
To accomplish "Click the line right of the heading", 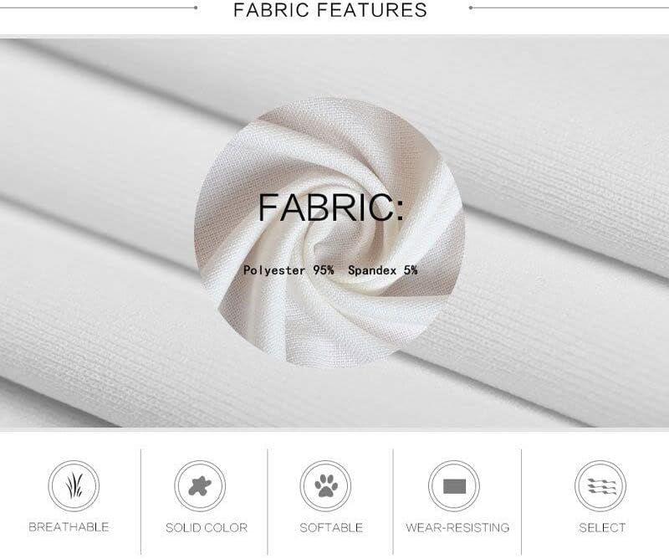I will pyautogui.click(x=569, y=8).
